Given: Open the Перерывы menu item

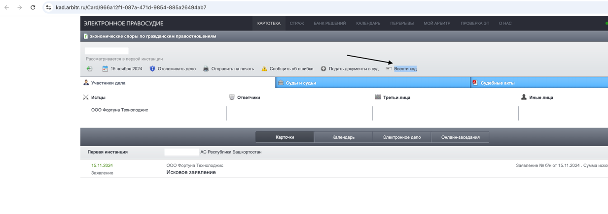Looking at the screenshot, I should point(402,23).
